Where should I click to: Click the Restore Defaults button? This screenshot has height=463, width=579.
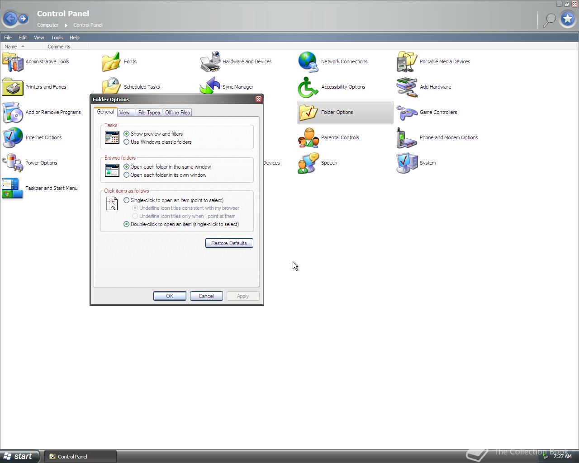(x=229, y=243)
